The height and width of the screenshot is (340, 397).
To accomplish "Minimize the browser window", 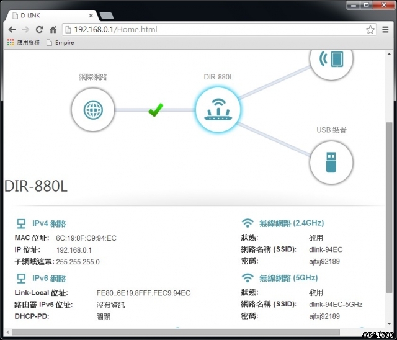I will [x=354, y=5].
